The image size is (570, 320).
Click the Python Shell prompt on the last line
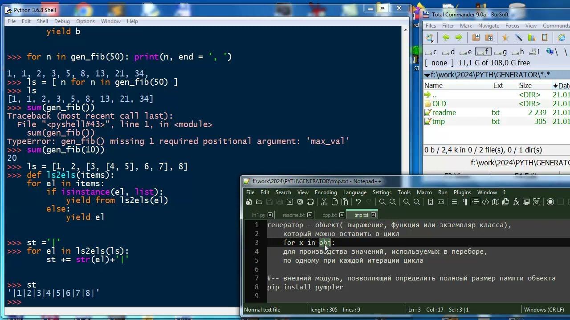pyautogui.click(x=14, y=302)
